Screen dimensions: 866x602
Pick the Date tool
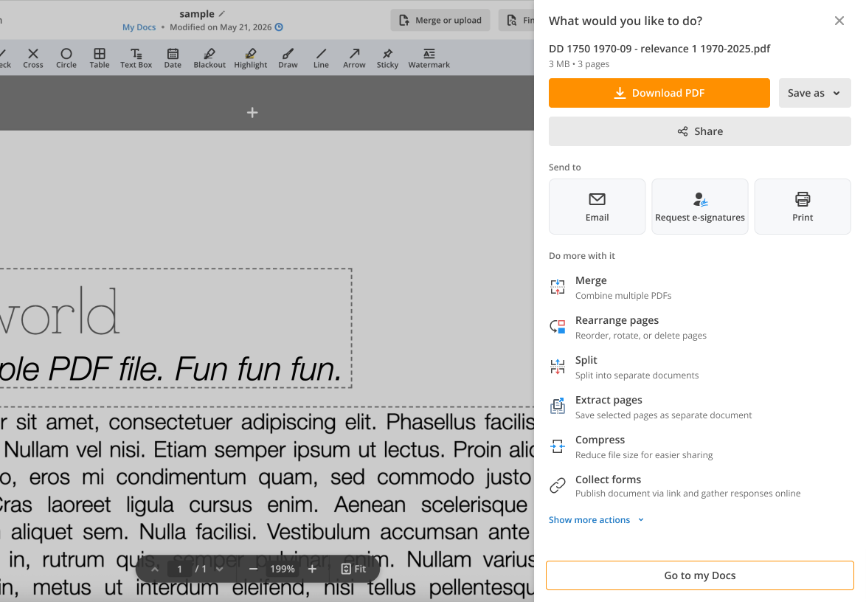tap(173, 58)
